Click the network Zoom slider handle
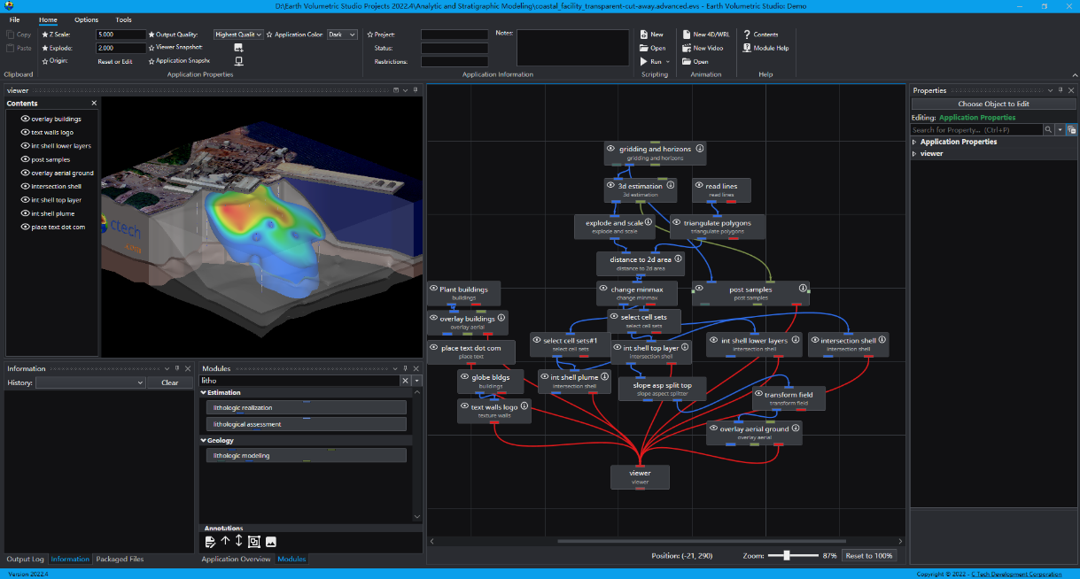1080x579 pixels. click(x=787, y=555)
